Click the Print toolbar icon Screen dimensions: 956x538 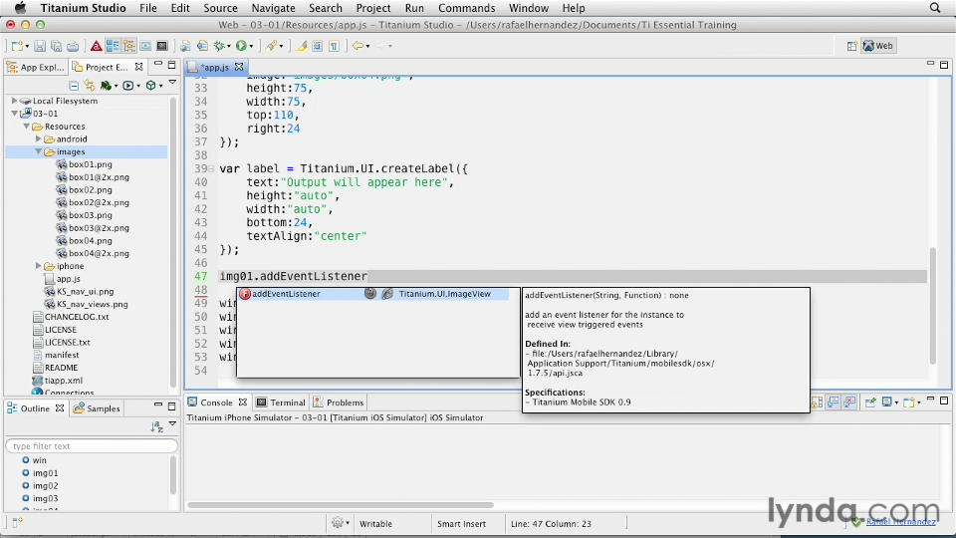(73, 46)
